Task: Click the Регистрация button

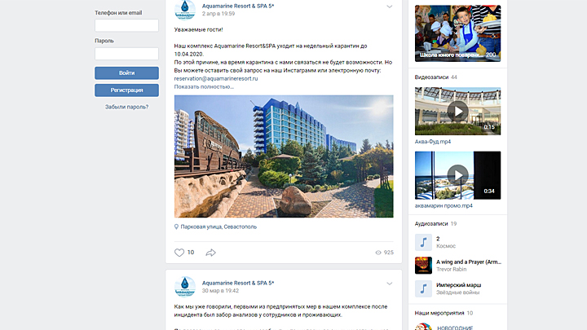Action: [x=126, y=90]
